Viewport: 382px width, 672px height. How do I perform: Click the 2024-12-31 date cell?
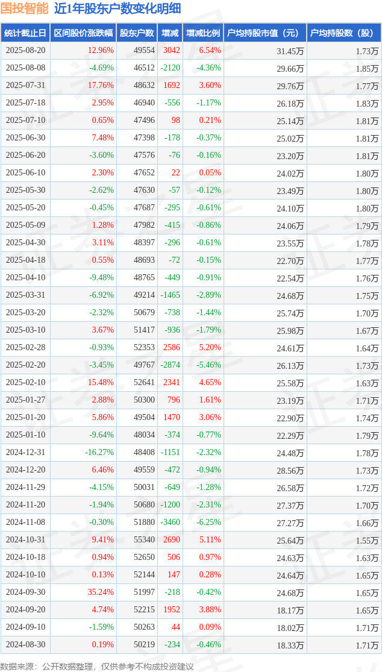[x=25, y=453]
